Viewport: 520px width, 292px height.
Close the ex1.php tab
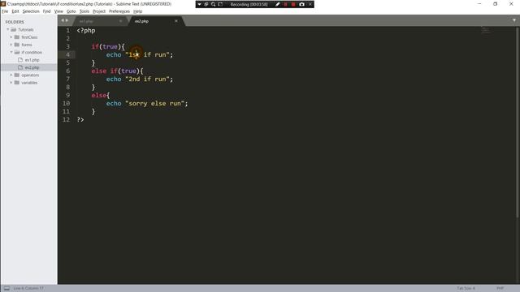point(121,21)
